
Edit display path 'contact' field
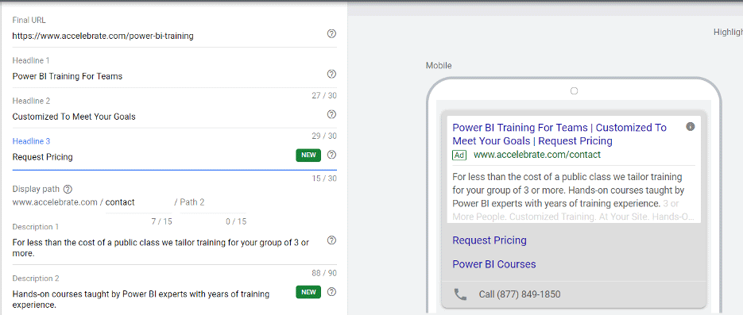(x=138, y=202)
